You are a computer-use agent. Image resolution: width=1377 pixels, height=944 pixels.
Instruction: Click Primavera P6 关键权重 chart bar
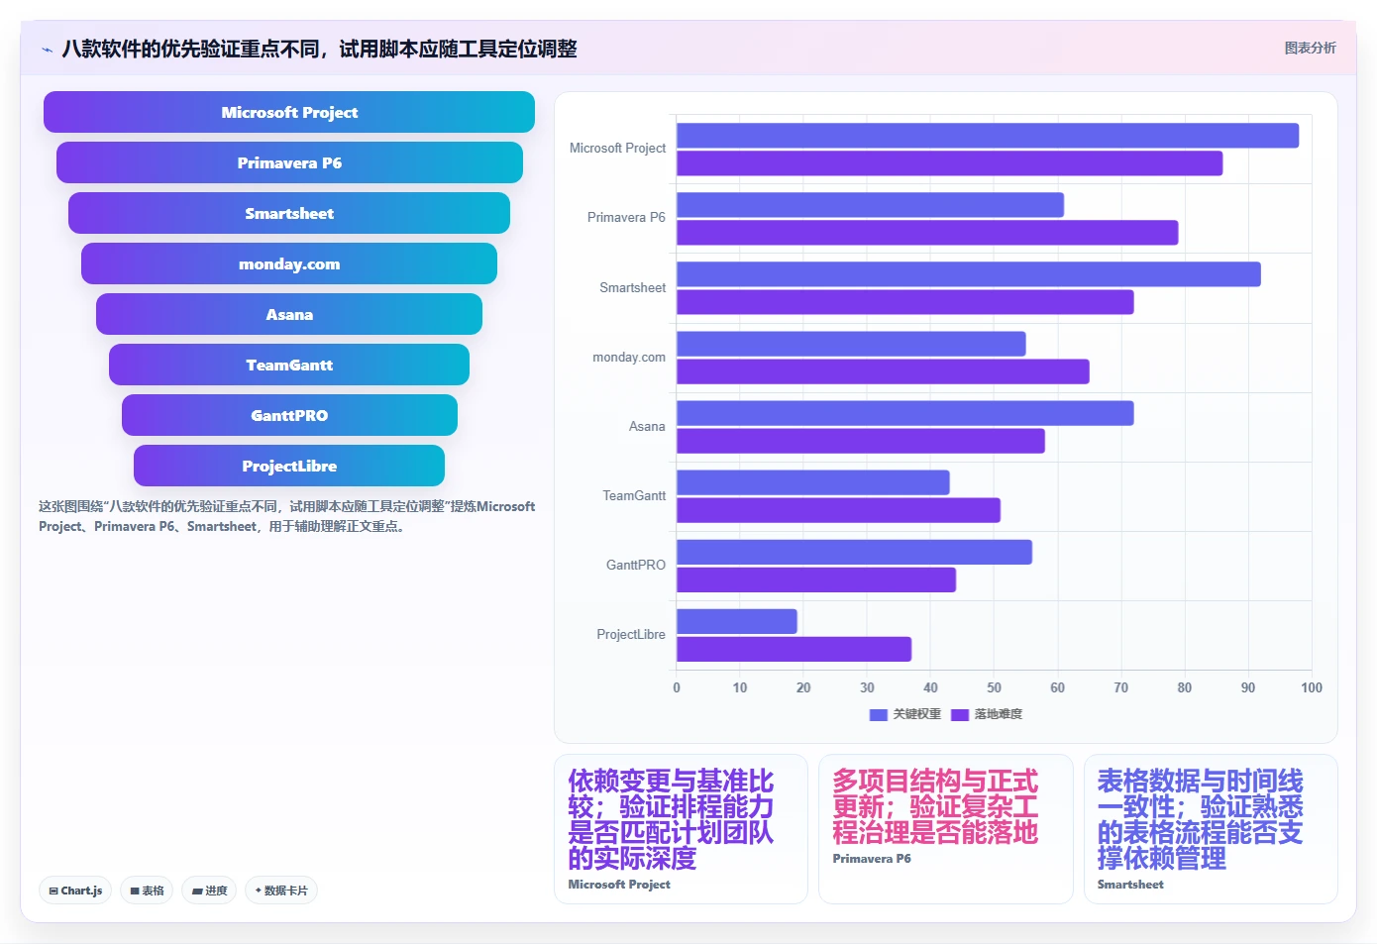click(870, 205)
